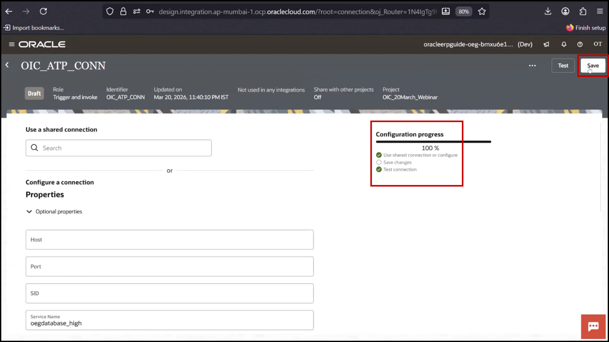Click the search magnifier icon
The width and height of the screenshot is (609, 342).
coord(34,148)
